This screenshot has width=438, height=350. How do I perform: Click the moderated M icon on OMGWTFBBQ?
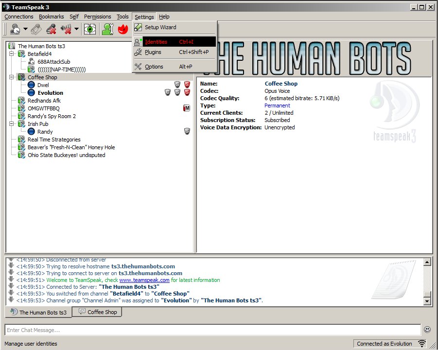(x=187, y=108)
